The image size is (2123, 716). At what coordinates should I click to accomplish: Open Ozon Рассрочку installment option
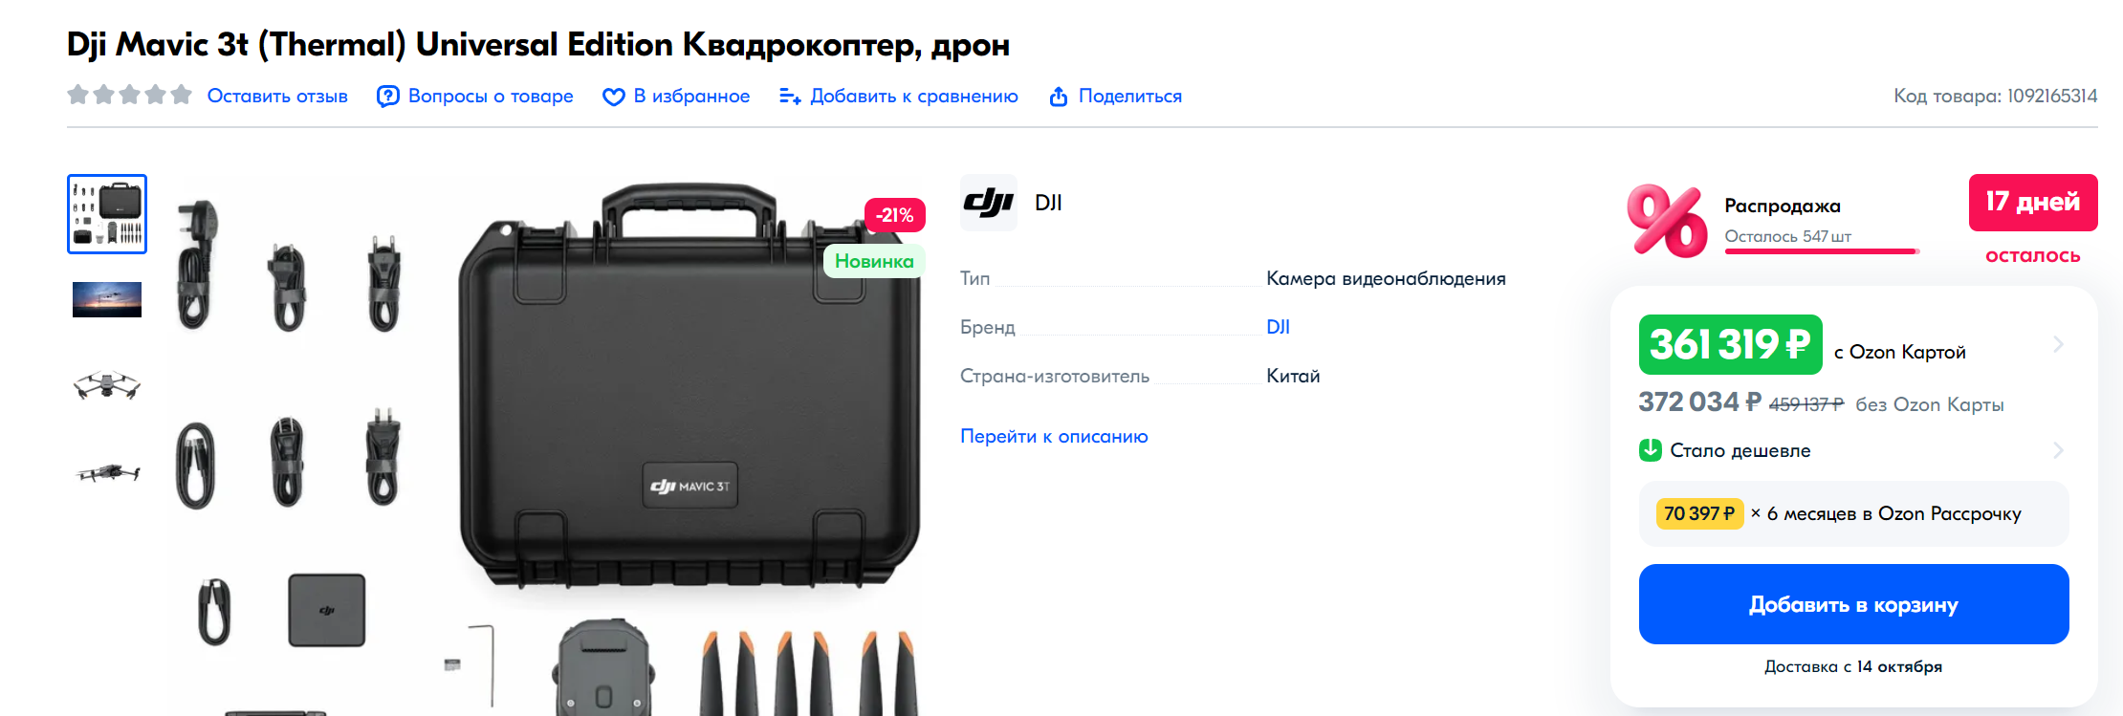[1853, 513]
